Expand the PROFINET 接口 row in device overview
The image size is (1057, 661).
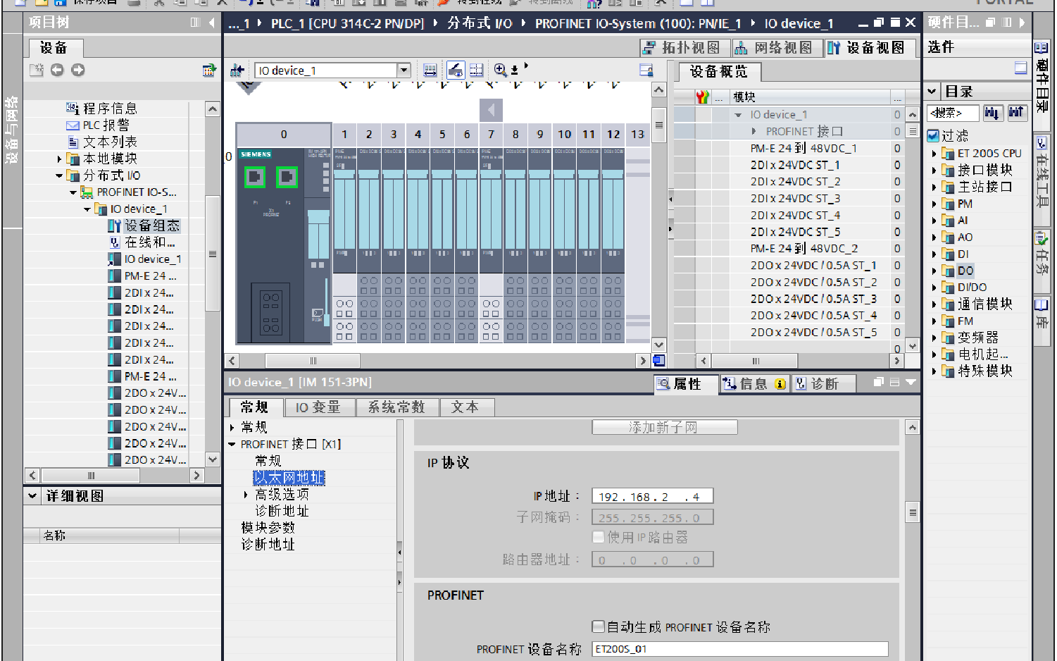tap(753, 131)
